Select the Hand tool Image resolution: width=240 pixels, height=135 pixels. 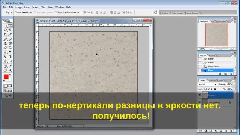click(x=5, y=70)
